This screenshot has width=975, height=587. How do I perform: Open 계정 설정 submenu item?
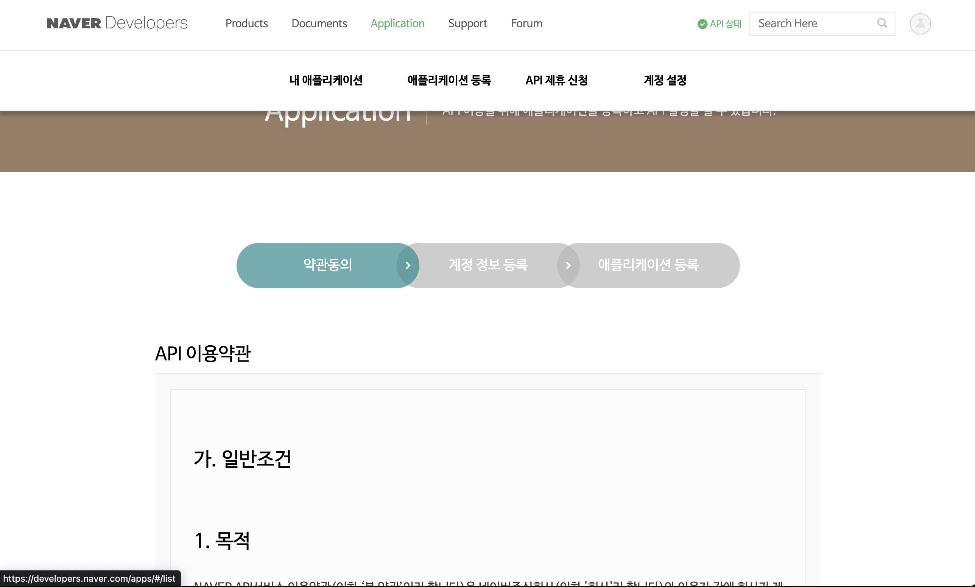tap(665, 80)
